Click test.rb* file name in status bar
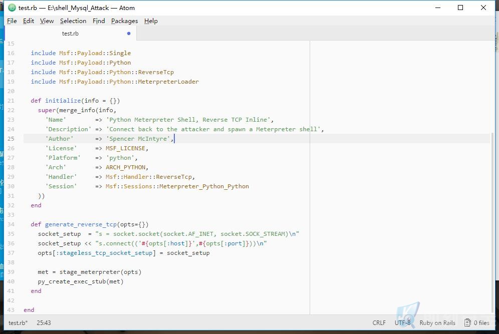499x334 pixels. click(18, 323)
